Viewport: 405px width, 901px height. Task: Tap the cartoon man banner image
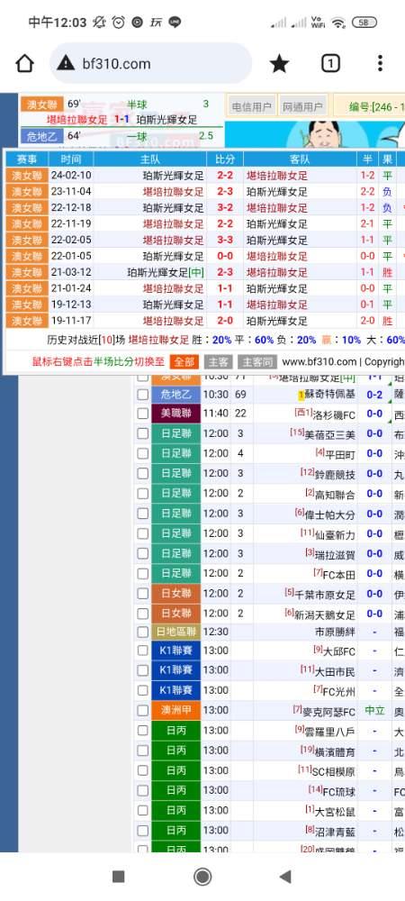point(322,134)
